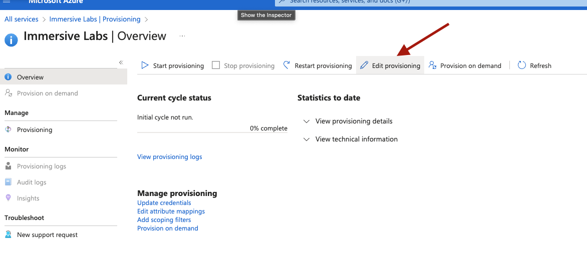Click the 0% complete progress bar
The height and width of the screenshot is (263, 587).
point(212,132)
